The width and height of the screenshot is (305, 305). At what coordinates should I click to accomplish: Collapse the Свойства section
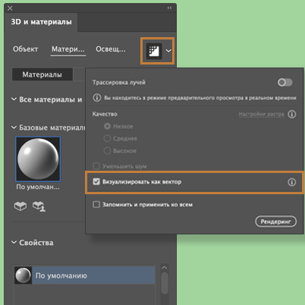[x=14, y=242]
